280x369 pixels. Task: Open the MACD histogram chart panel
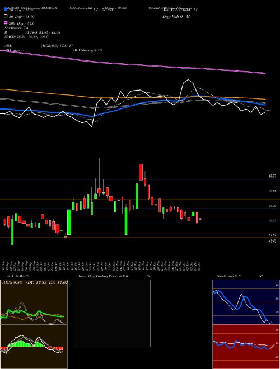[34, 347]
